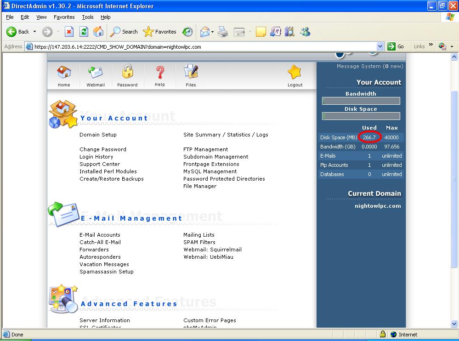The image size is (459, 341).
Task: Open the E-Mail Accounts link
Action: tap(100, 235)
